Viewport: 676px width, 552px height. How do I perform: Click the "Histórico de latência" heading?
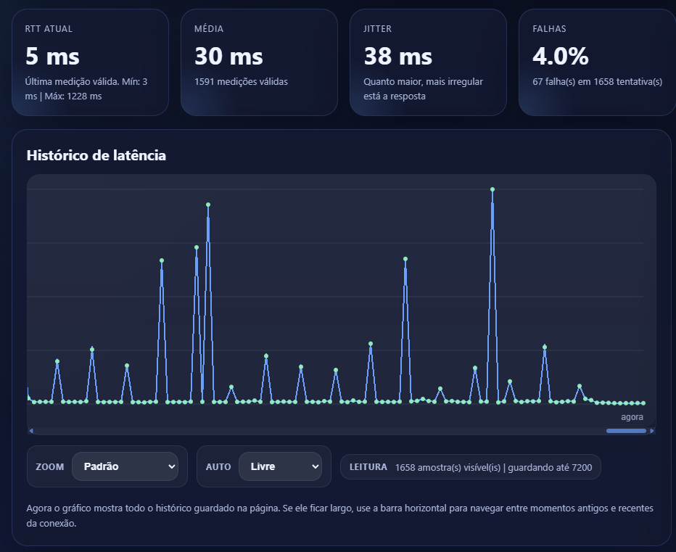pyautogui.click(x=96, y=156)
